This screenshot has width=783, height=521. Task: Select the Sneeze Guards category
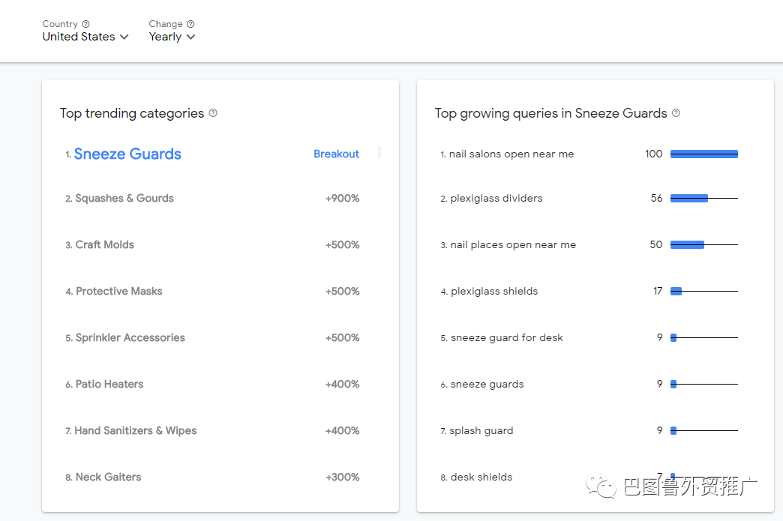pos(127,154)
